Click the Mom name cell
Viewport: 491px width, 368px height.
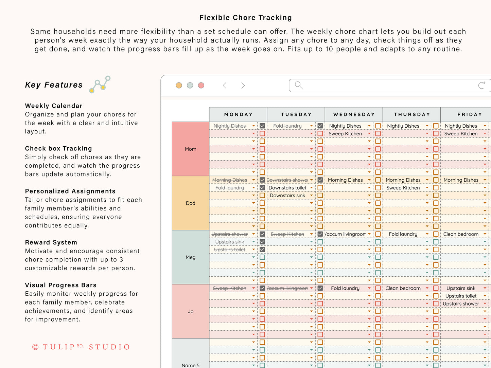(x=191, y=149)
